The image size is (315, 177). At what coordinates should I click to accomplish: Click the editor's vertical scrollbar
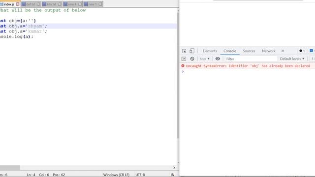pos(178,75)
